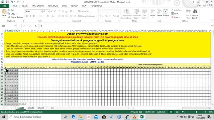Image resolution: width=214 pixels, height=120 pixels.
Task: Click the zoom slider handle
Action: [196, 112]
